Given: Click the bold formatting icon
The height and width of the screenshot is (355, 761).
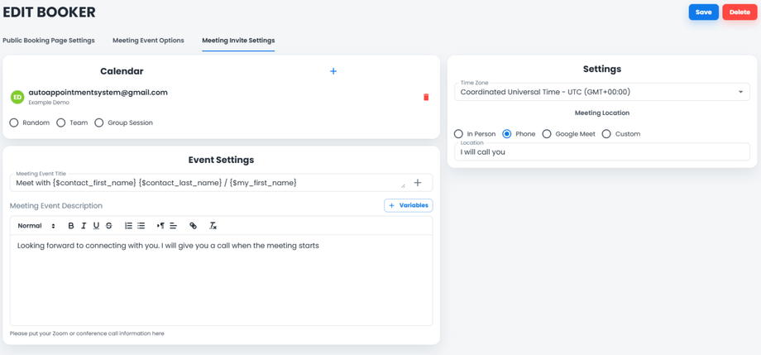Looking at the screenshot, I should click(71, 226).
